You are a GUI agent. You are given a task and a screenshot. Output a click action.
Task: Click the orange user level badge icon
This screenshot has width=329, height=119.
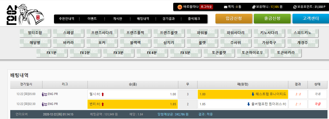click(180, 7)
